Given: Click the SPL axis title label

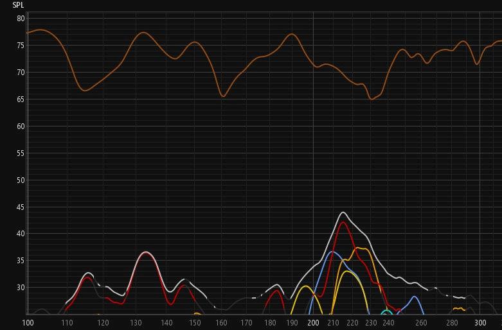Looking at the screenshot, I should [x=18, y=5].
